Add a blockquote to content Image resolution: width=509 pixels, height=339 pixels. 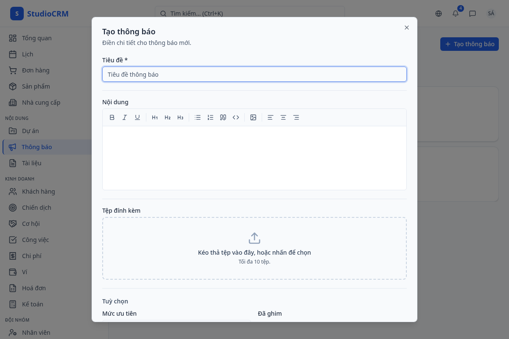click(223, 117)
